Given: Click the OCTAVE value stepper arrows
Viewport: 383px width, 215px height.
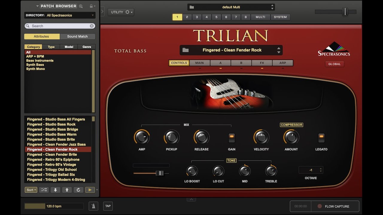Looking at the screenshot, I should [x=321, y=170].
